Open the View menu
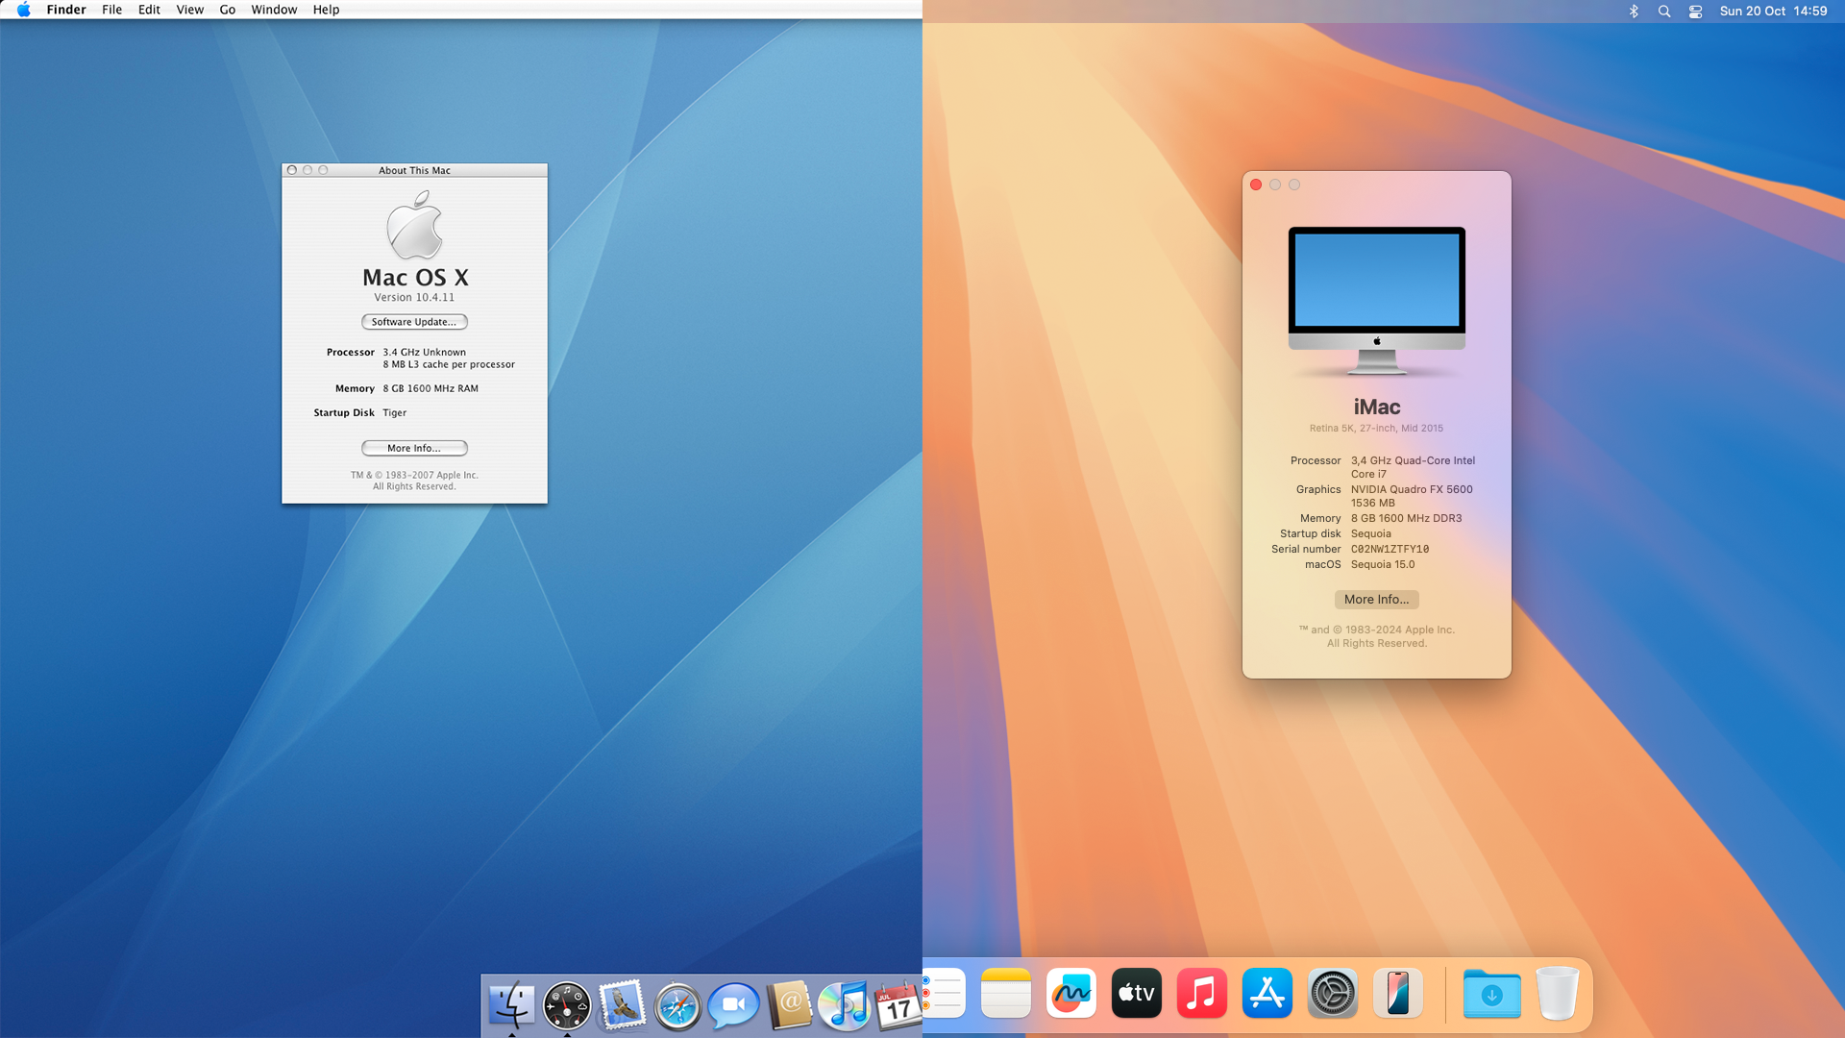The image size is (1845, 1038). (190, 10)
